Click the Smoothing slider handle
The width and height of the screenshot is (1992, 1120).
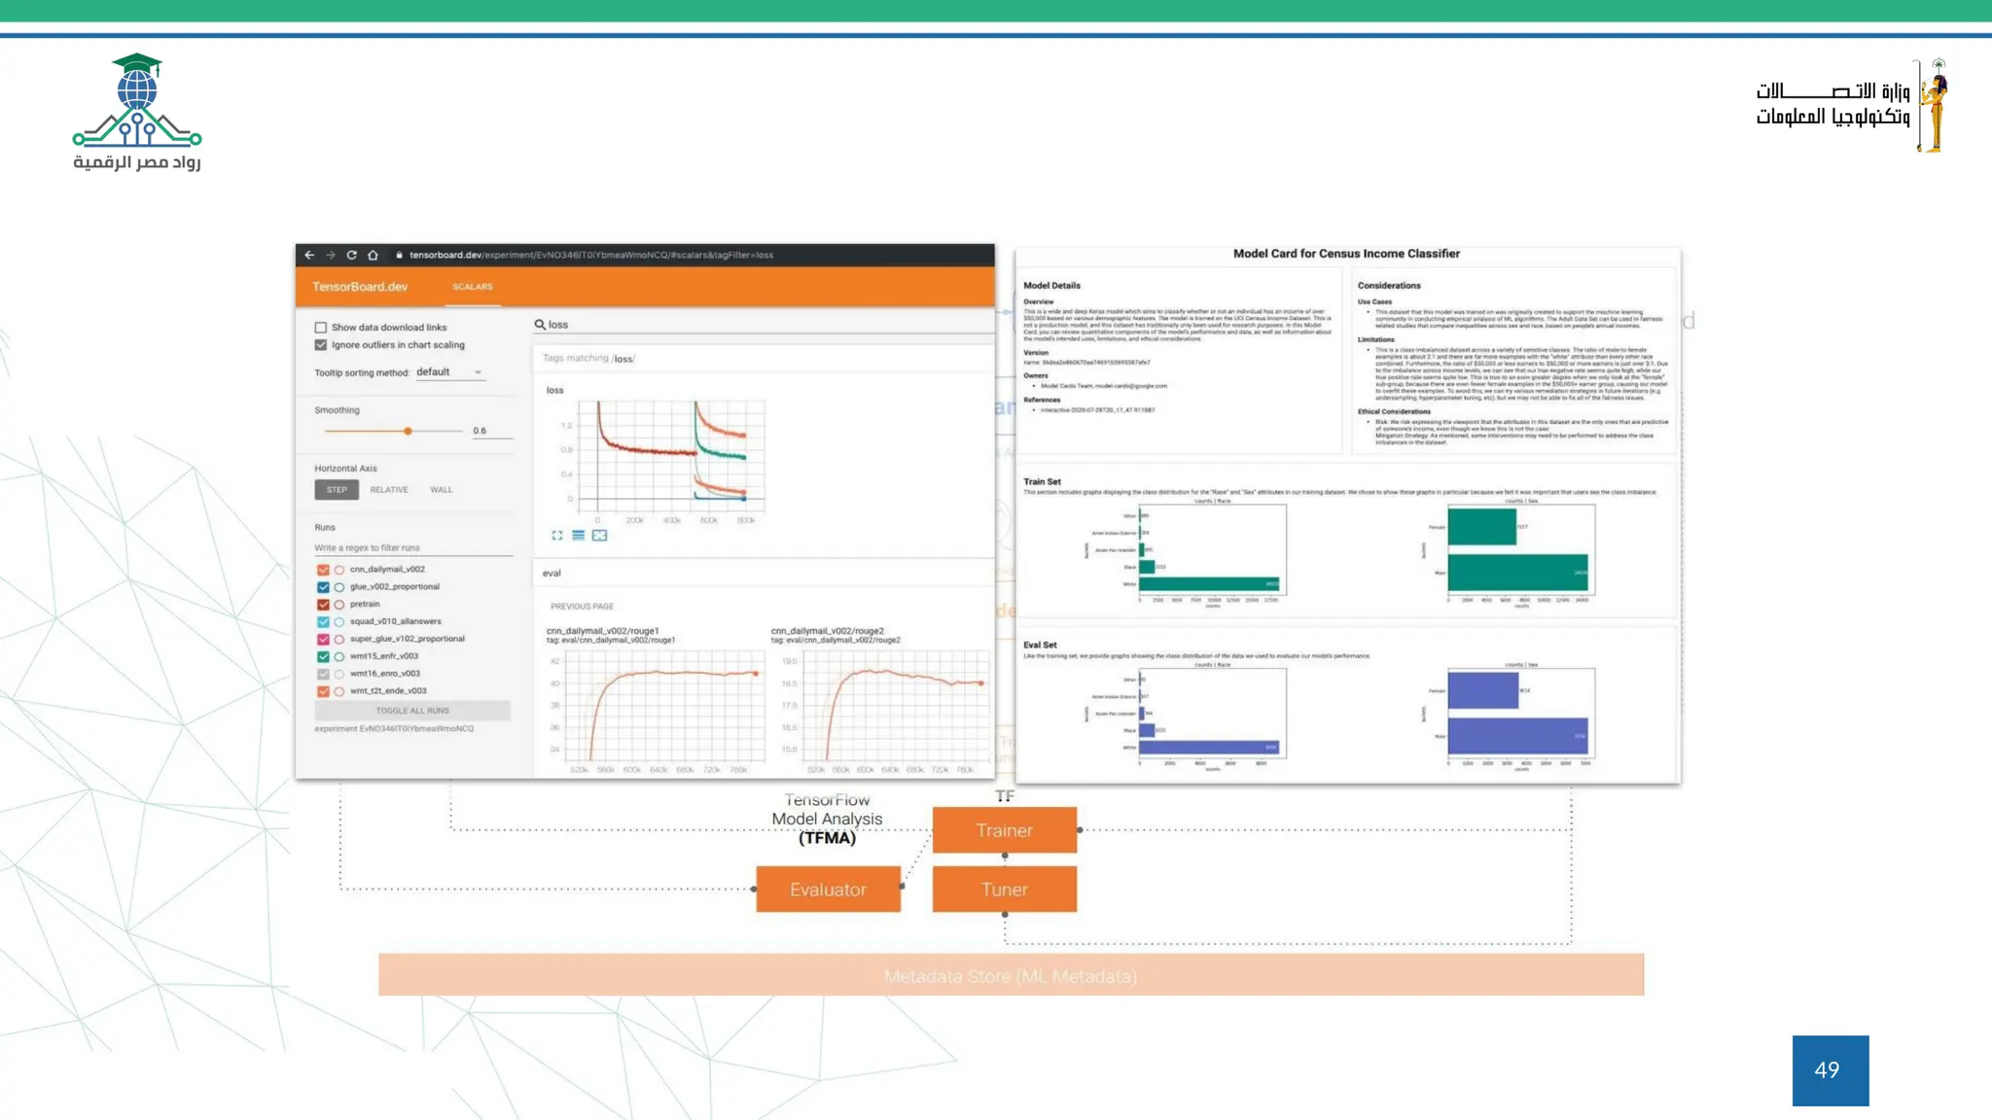408,431
